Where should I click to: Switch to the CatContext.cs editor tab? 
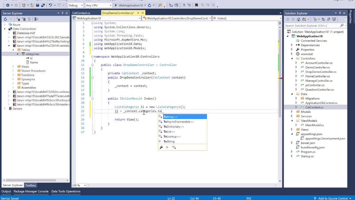tap(81, 13)
